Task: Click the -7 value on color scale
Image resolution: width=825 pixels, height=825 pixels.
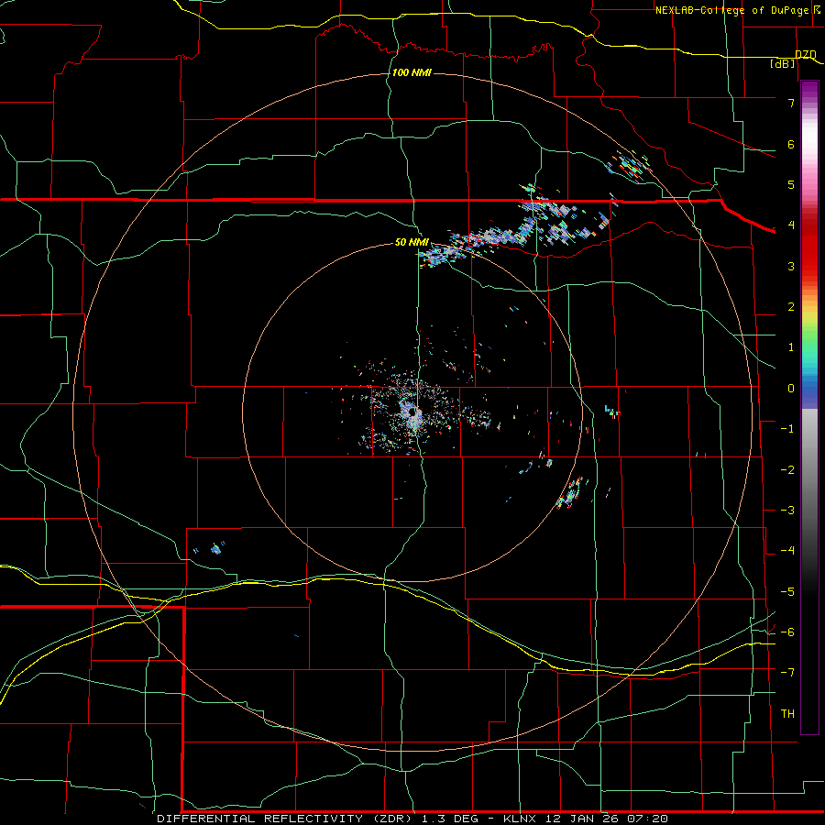Action: (787, 673)
